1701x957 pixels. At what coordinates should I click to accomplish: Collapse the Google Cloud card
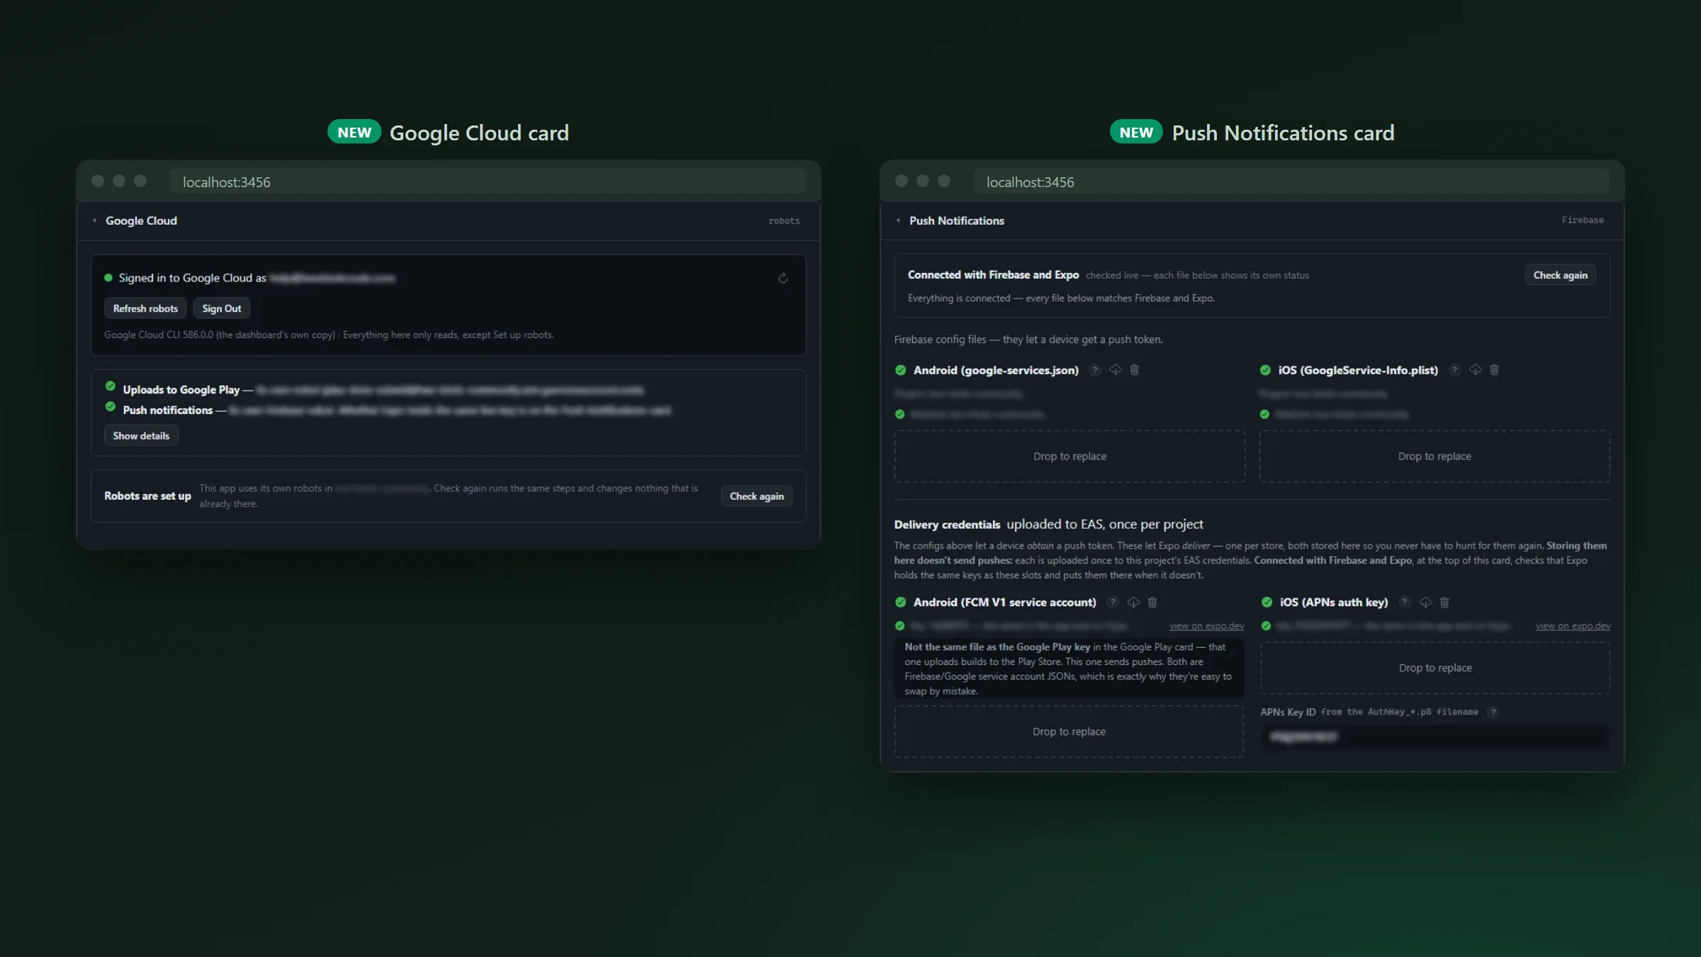tap(94, 221)
